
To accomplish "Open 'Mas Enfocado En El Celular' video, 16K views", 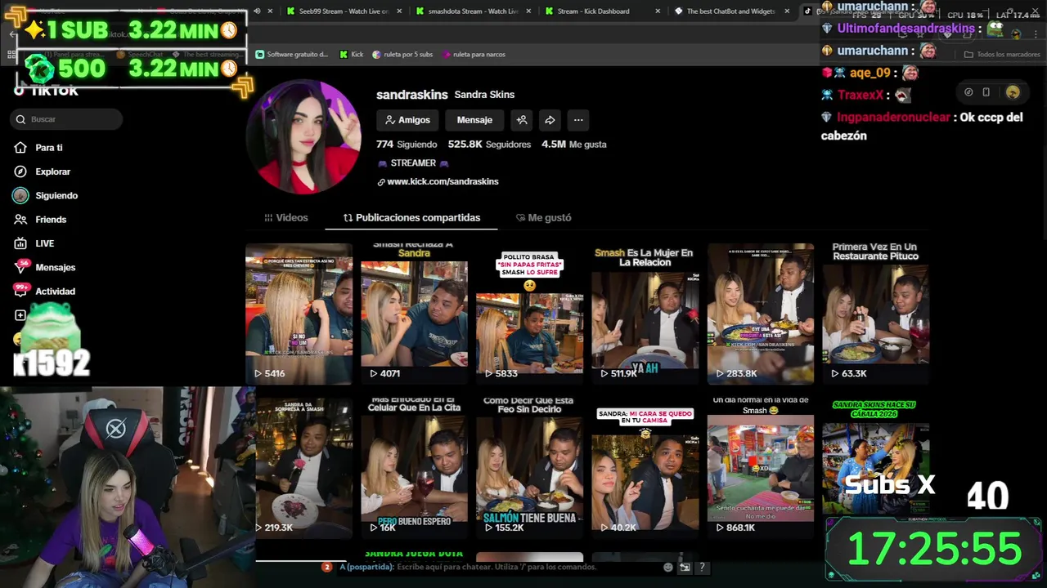I will pos(414,467).
